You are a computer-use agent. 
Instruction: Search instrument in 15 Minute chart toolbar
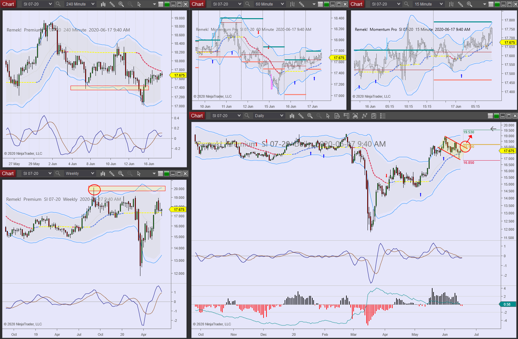tap(407, 4)
